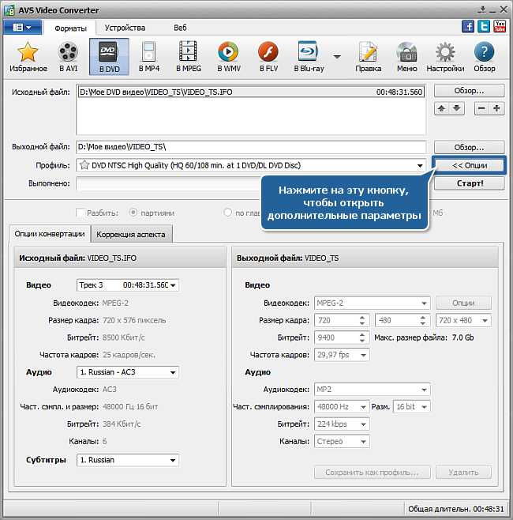Click the << Опции button
This screenshot has height=520, width=513.
(470, 165)
